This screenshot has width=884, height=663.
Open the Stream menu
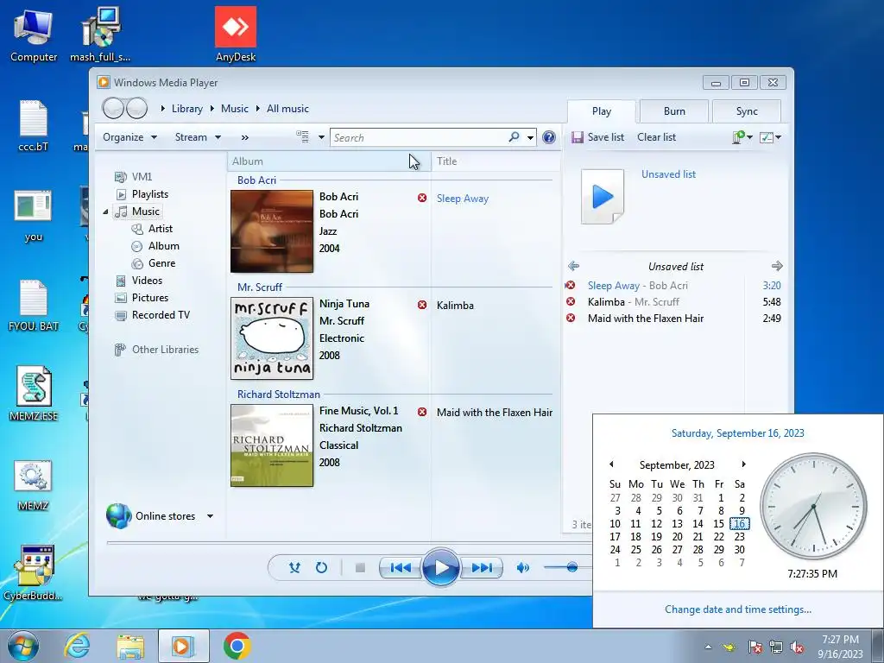point(198,137)
